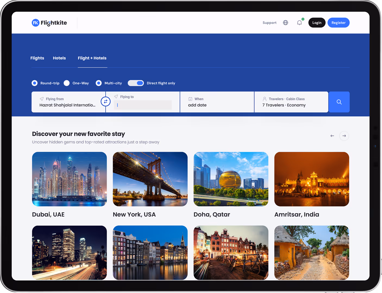
Task: Click the Flightkite logo
Action: (49, 23)
